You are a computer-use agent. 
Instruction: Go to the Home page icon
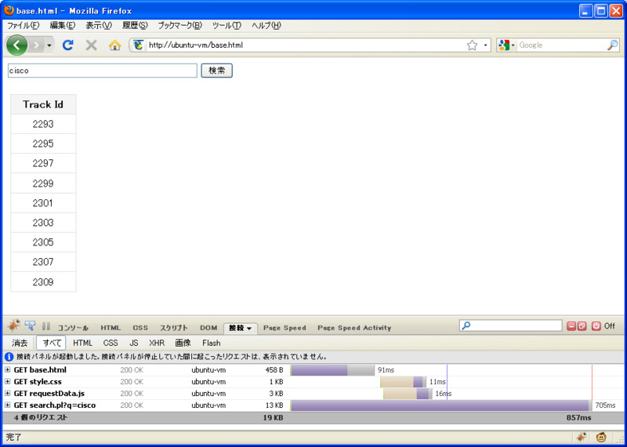(x=114, y=45)
